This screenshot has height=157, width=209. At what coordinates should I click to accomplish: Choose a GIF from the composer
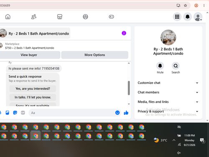click(x=23, y=113)
